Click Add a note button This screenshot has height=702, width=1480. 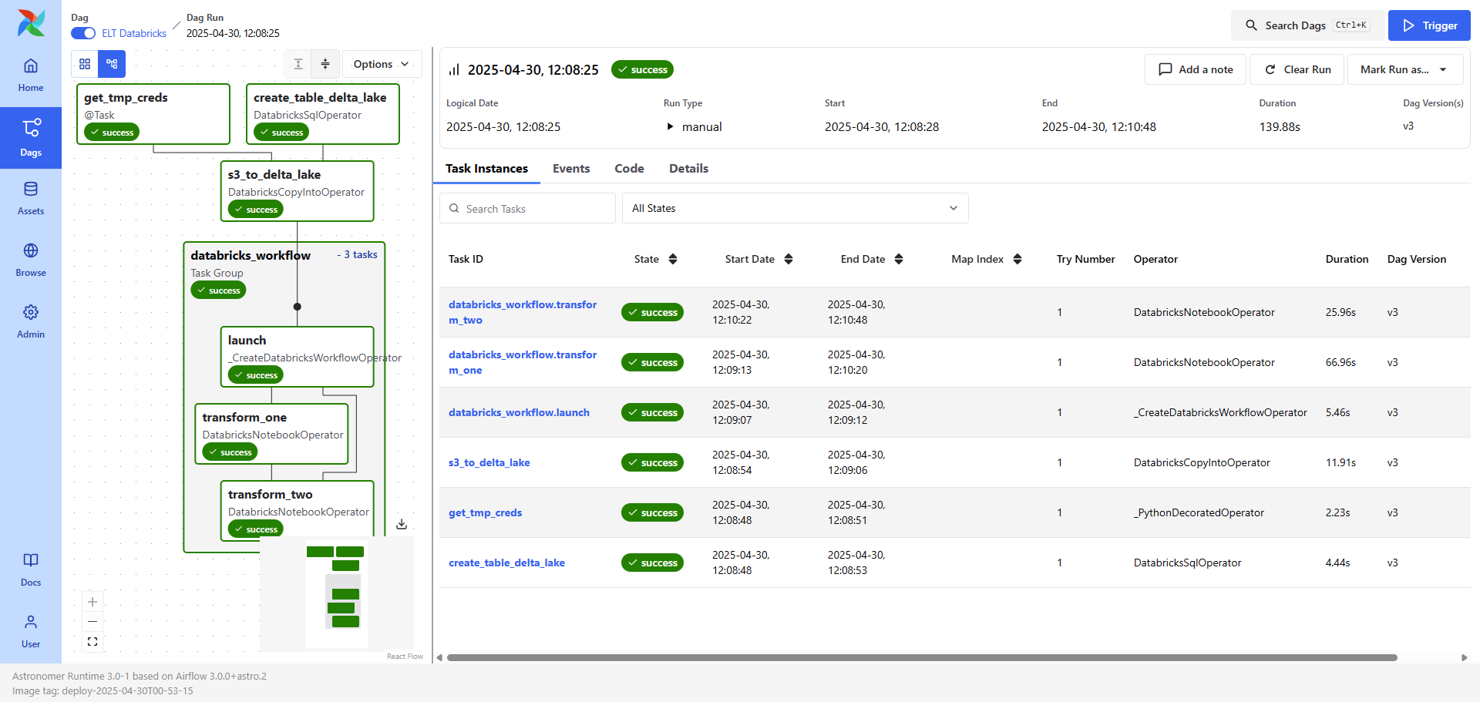point(1196,69)
